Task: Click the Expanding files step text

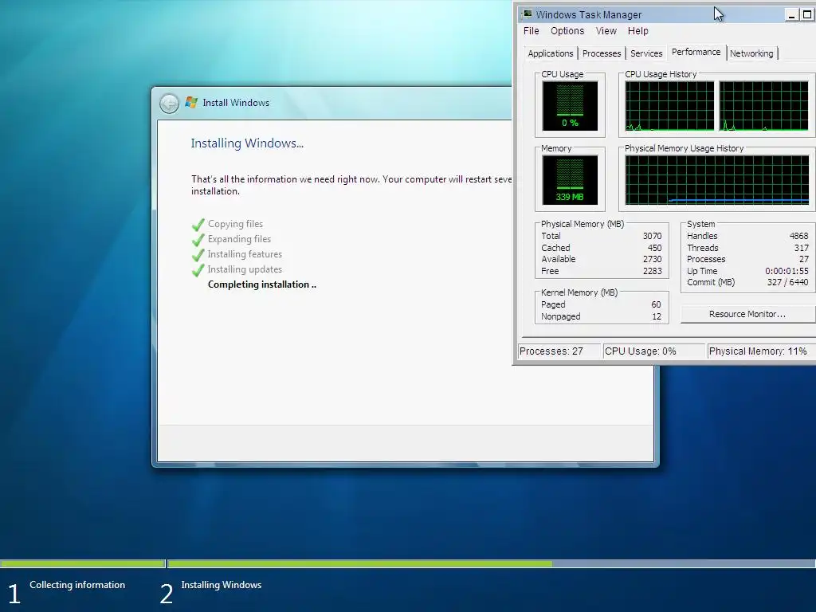Action: pyautogui.click(x=239, y=239)
